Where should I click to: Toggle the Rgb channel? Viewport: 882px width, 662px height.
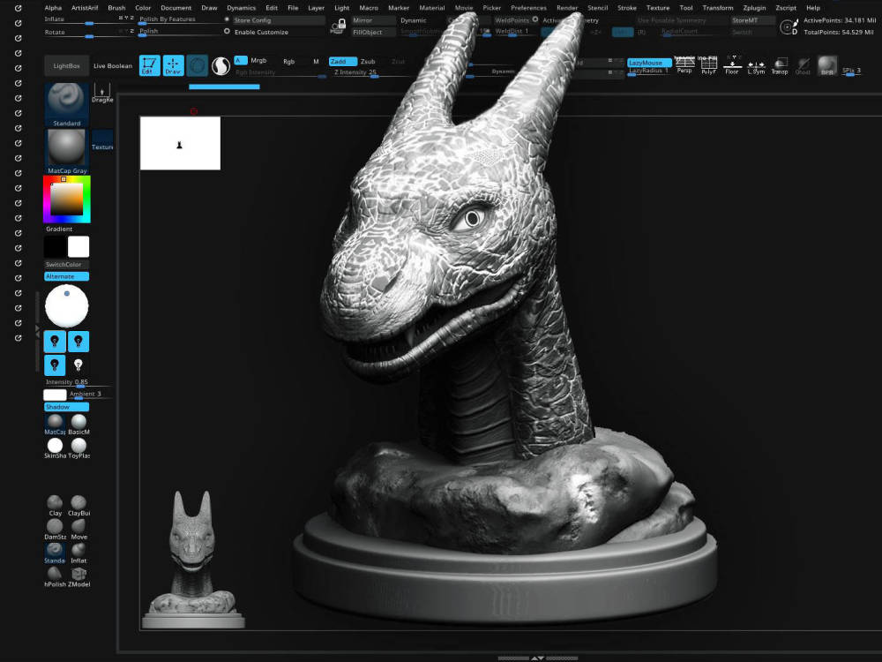289,62
